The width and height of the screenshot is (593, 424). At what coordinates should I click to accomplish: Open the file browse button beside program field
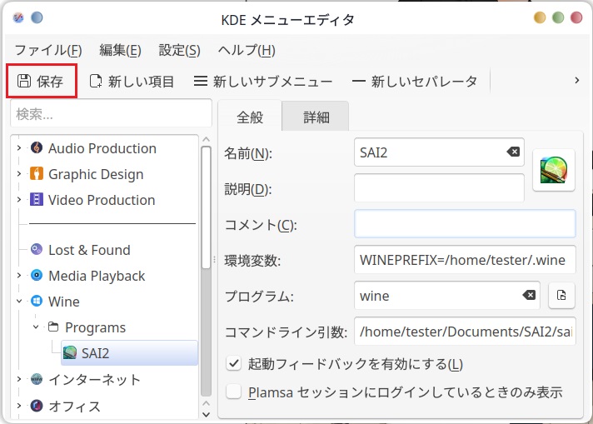click(561, 296)
